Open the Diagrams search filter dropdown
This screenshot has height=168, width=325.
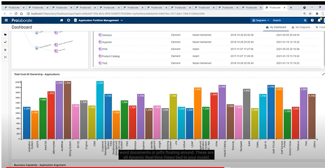coord(261,20)
